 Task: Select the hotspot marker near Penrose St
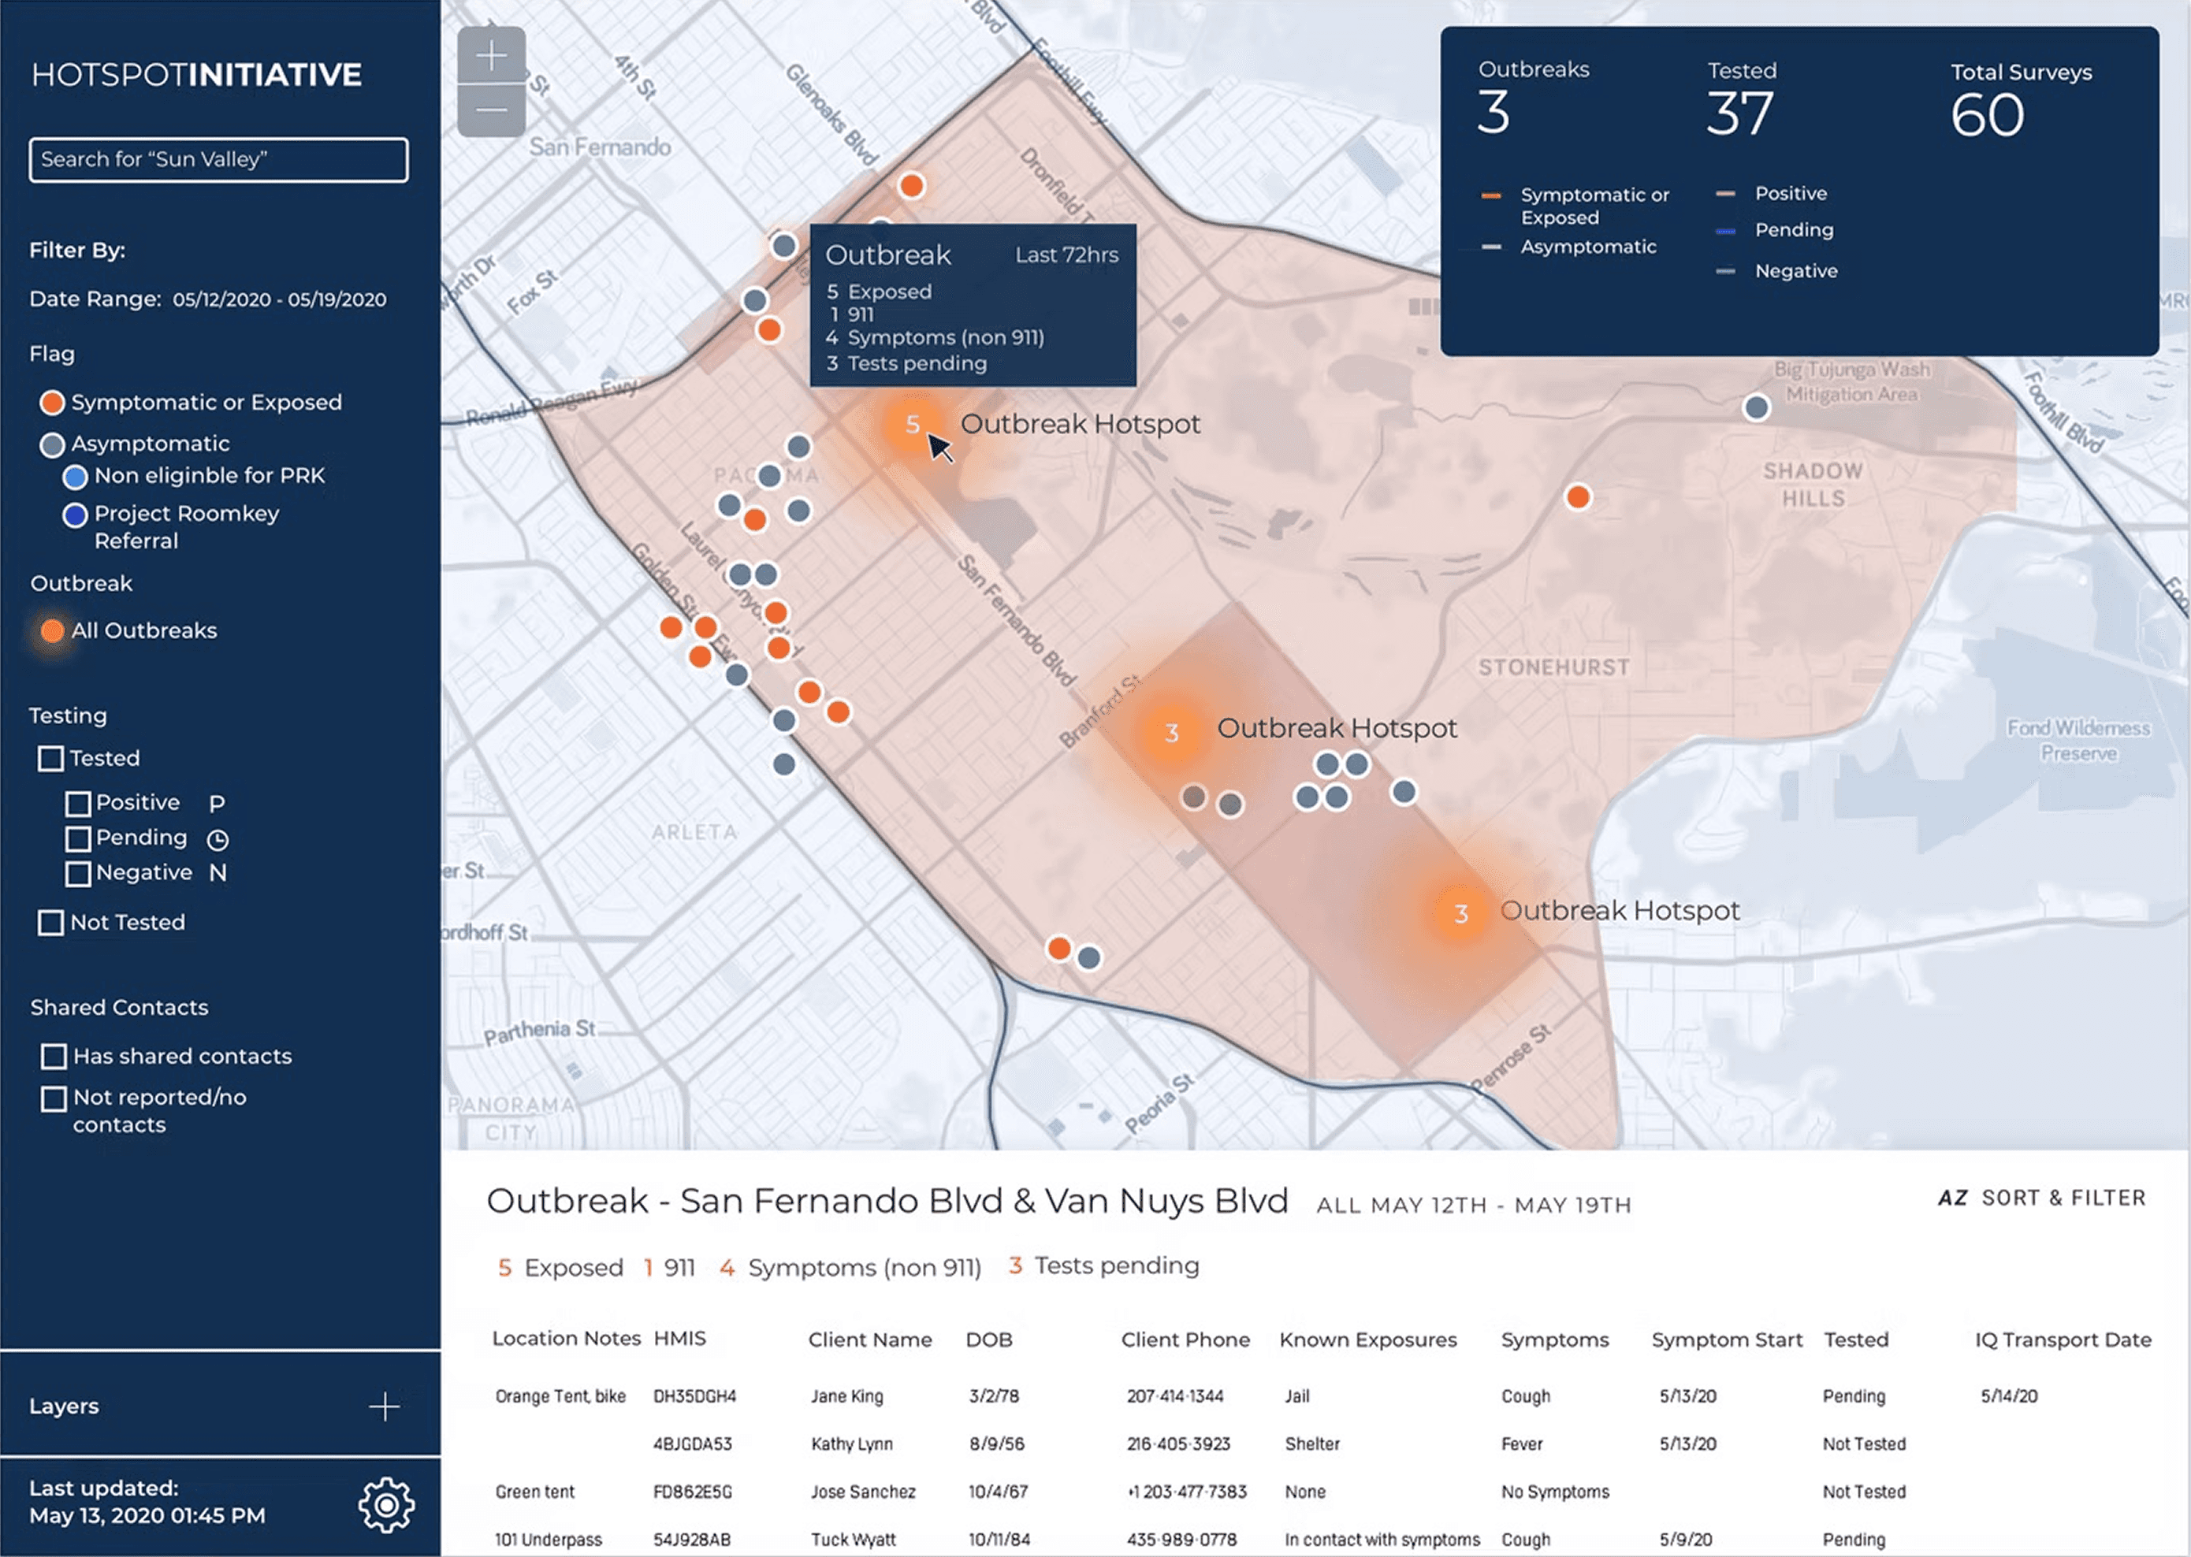[1460, 914]
